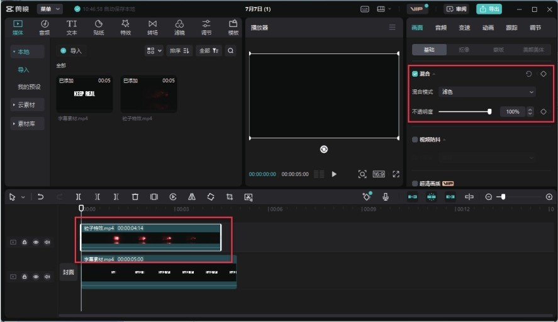Split clip at playhead
Viewport: 558px width, 322px height.
(78, 197)
